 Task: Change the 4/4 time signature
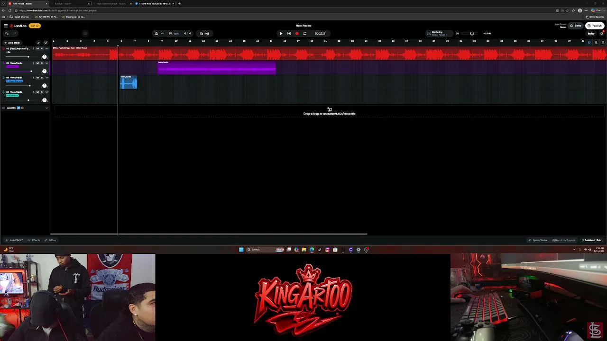click(x=187, y=34)
